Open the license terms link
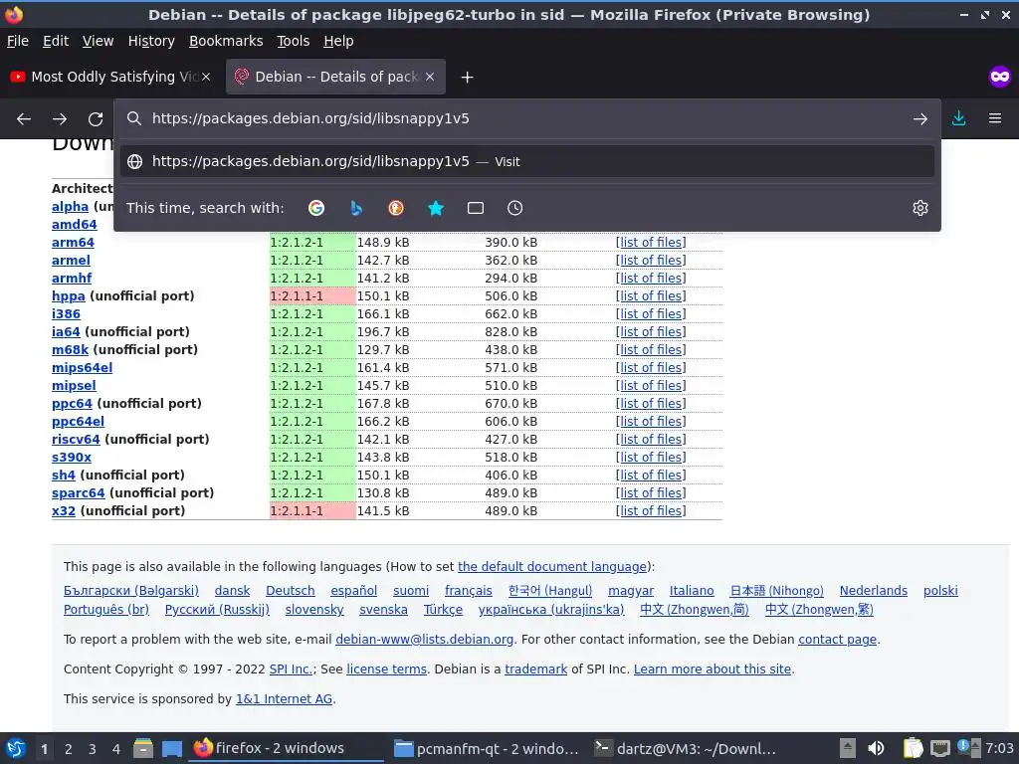The width and height of the screenshot is (1019, 764). coord(387,669)
